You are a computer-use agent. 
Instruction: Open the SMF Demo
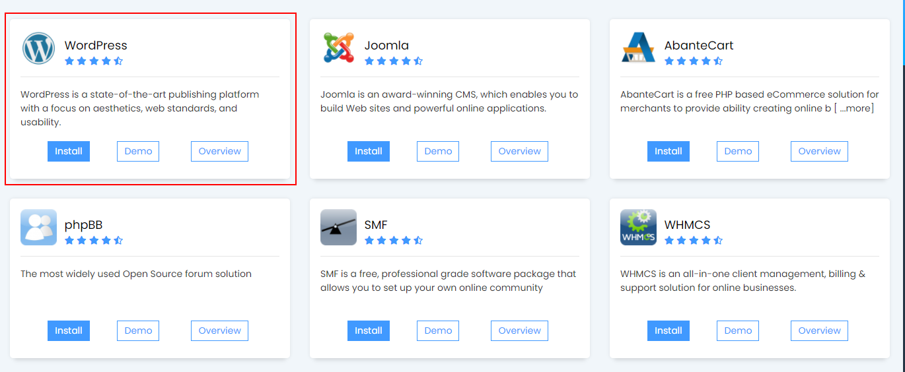(438, 330)
